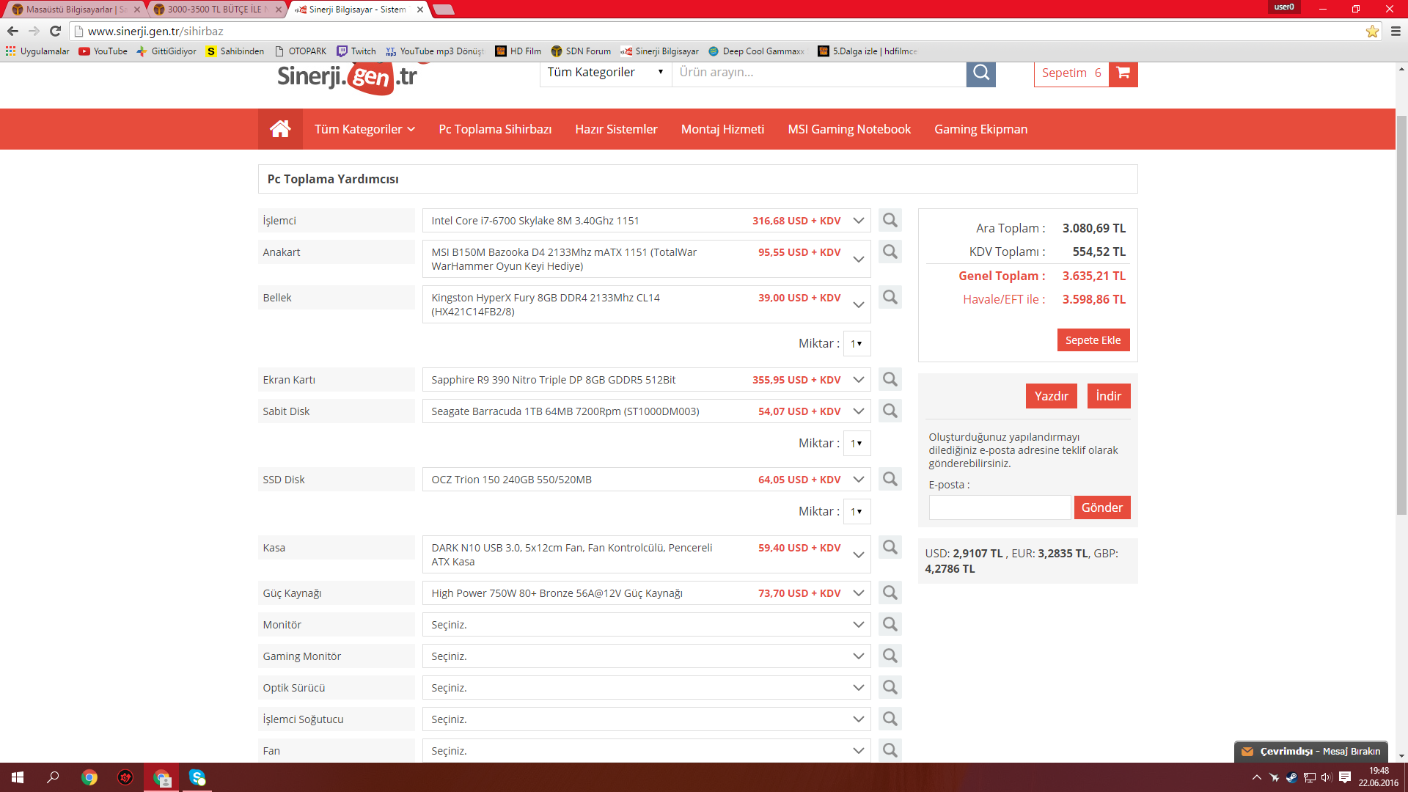1408x792 pixels.
Task: Open Ekran Kartı dropdown with Sapphire R9 390
Action: pyautogui.click(x=646, y=380)
